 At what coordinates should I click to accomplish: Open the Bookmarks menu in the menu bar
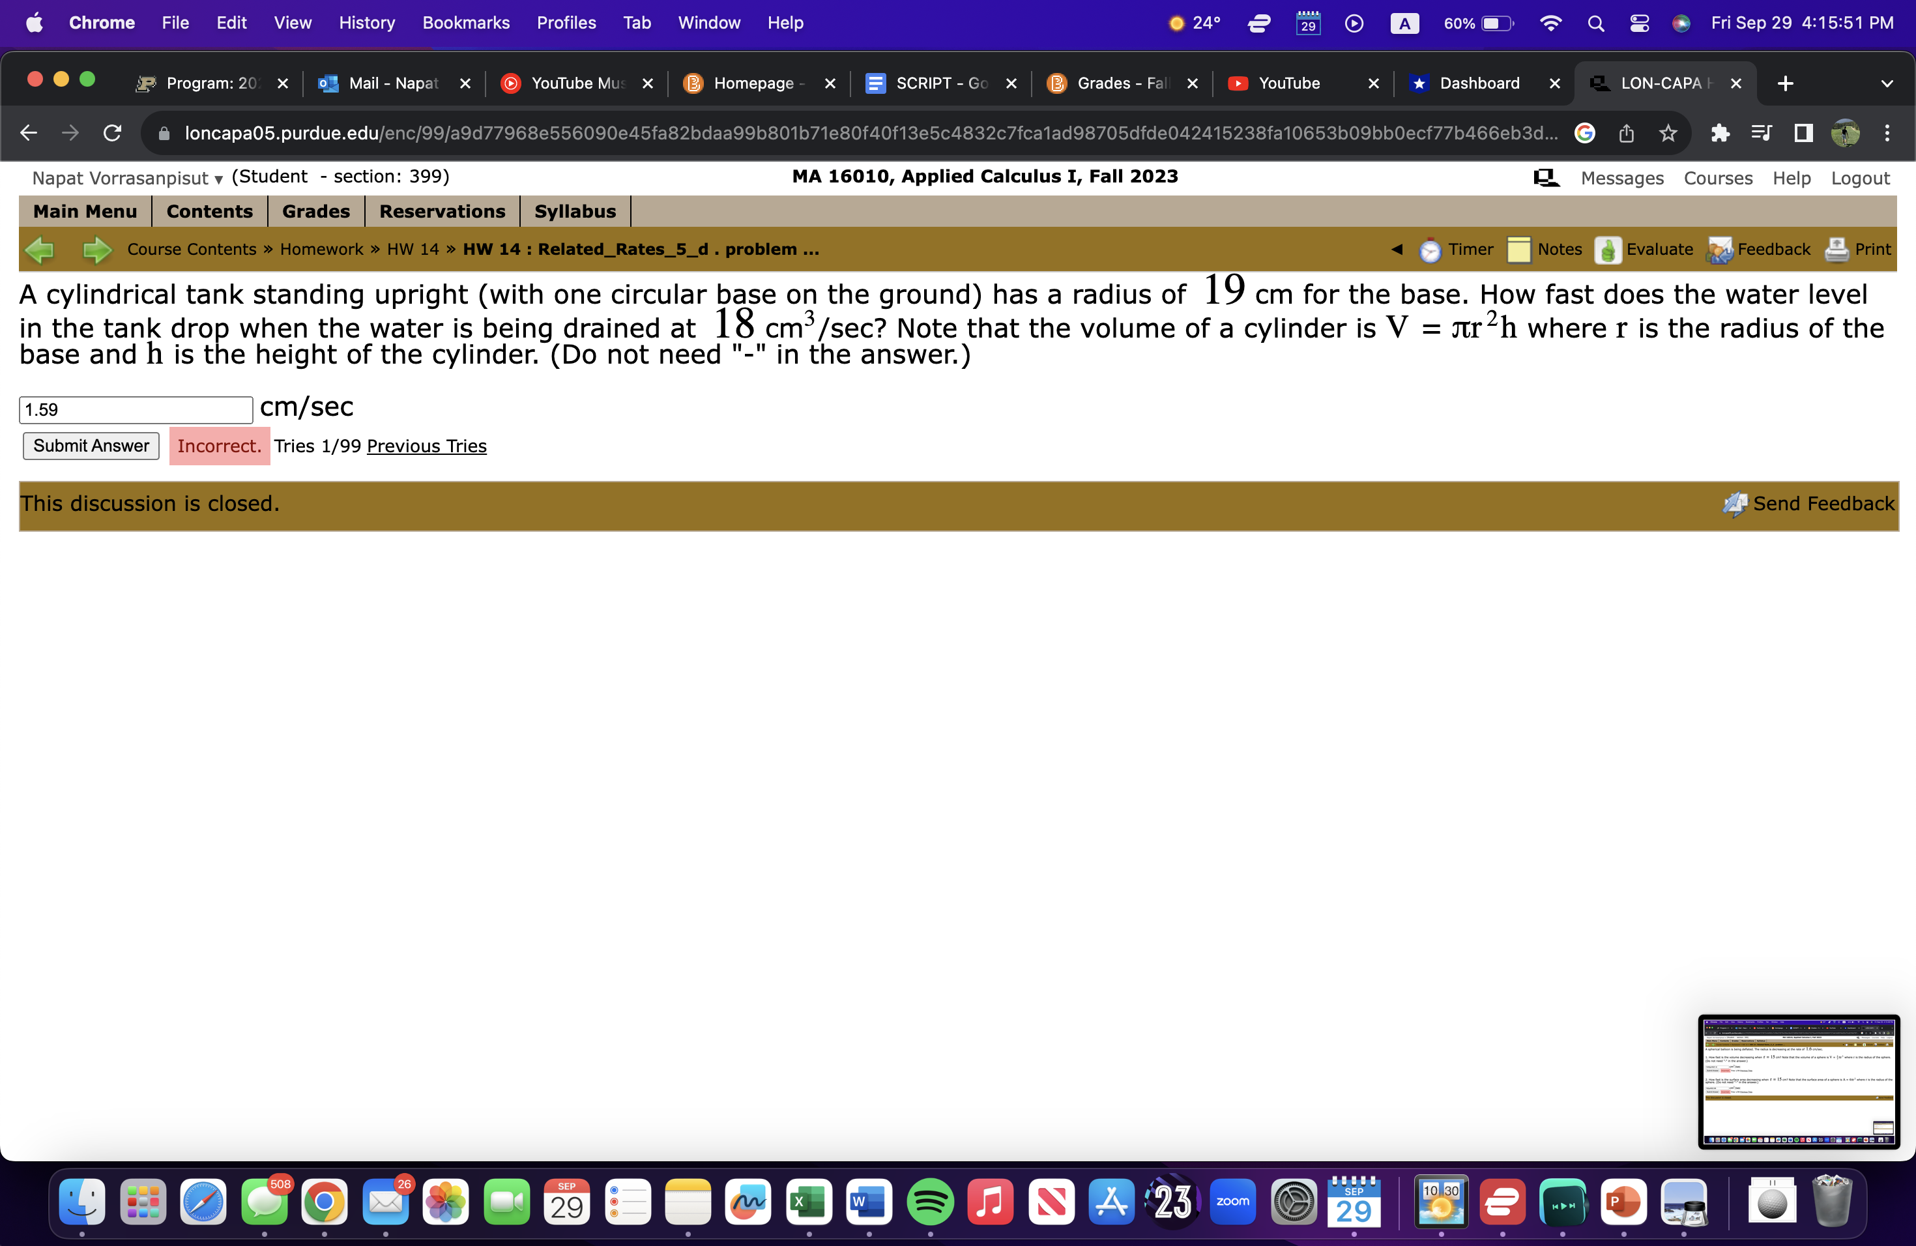(x=466, y=23)
